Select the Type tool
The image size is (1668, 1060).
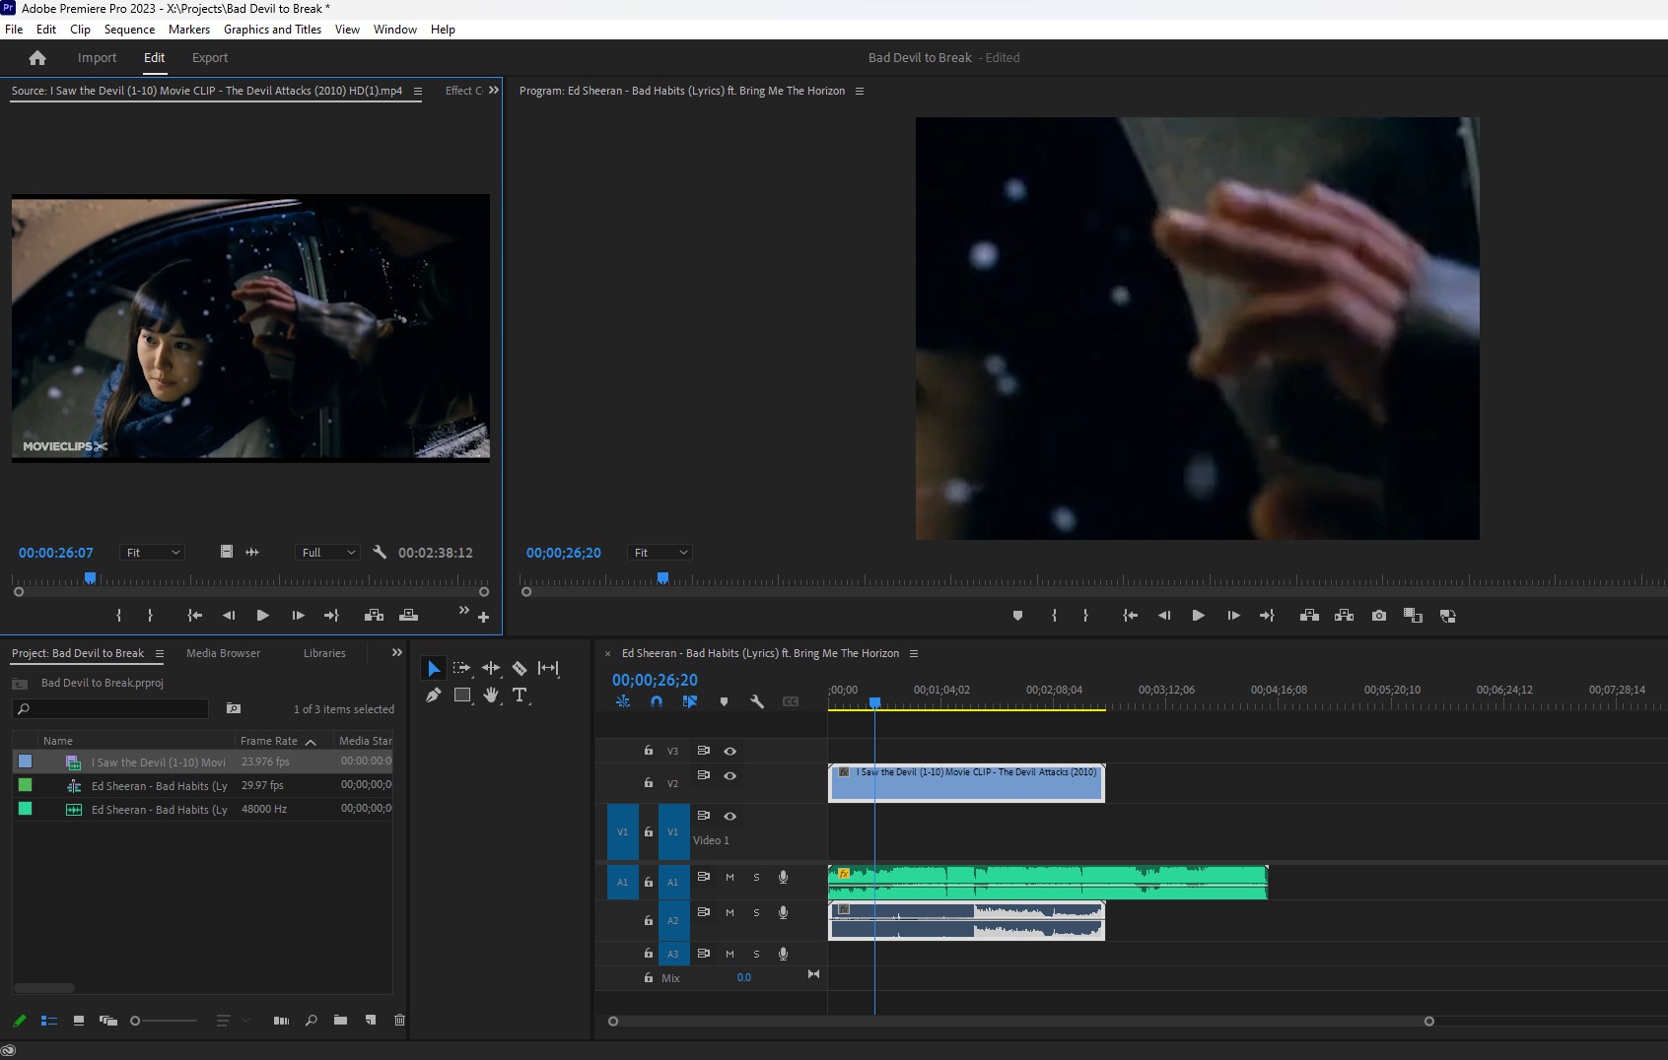pyautogui.click(x=521, y=696)
